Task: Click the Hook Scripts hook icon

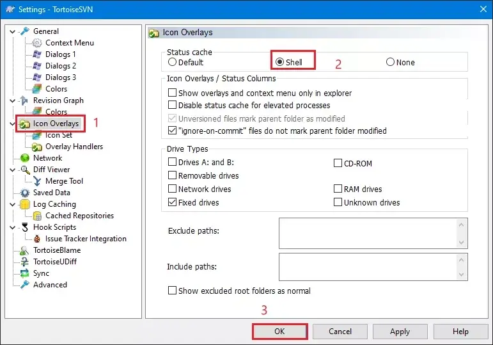Action: 25,227
